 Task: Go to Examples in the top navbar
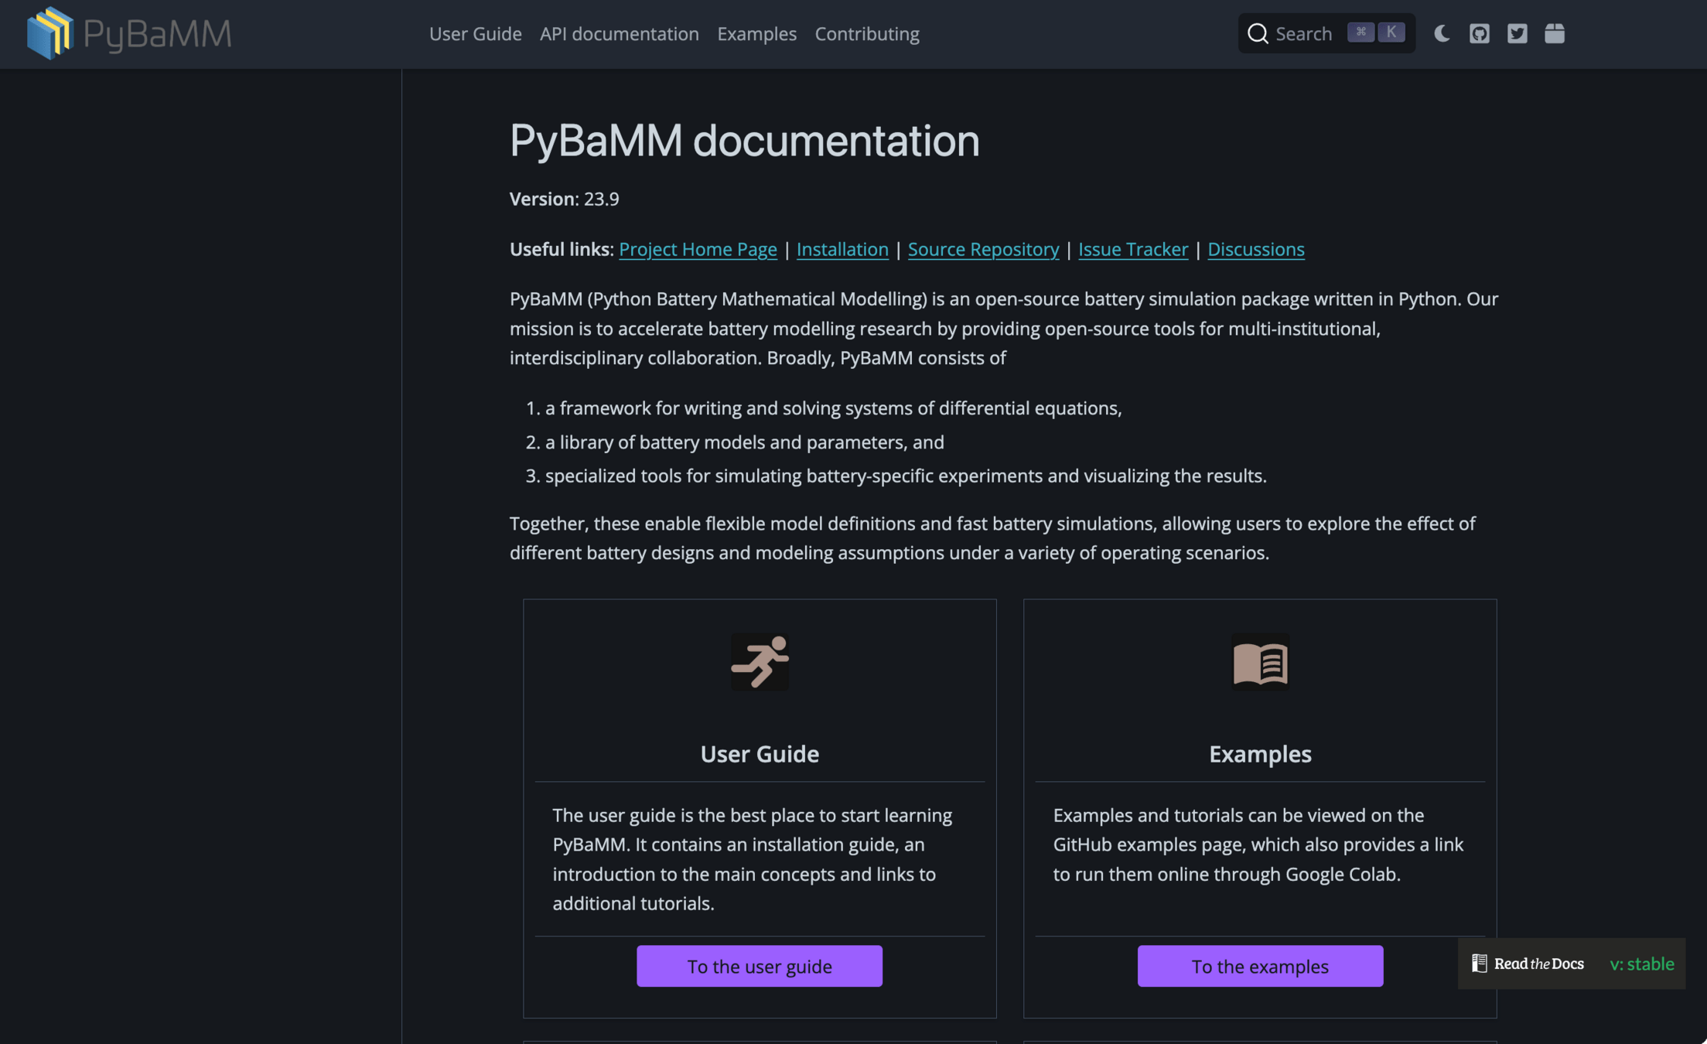(756, 33)
